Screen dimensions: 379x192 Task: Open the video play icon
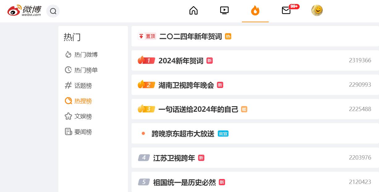[x=224, y=10]
